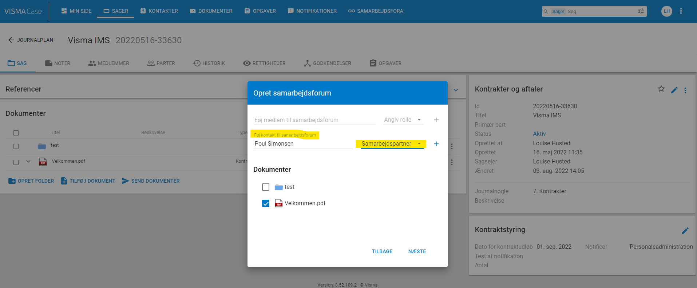Mark Kontrakter og aftaler as favorite star
This screenshot has width=697, height=288.
(661, 89)
